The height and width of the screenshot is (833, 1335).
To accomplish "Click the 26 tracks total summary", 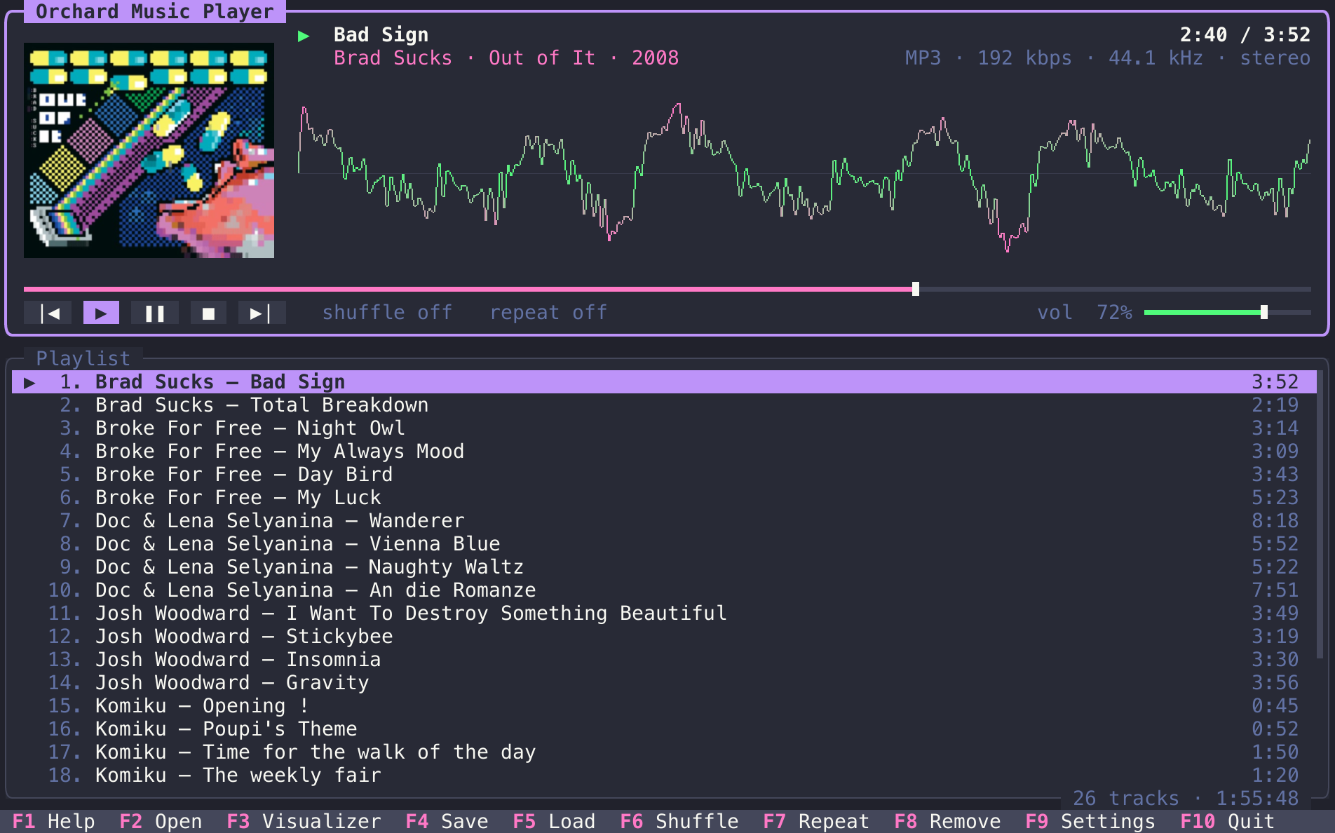I will pos(1186,798).
